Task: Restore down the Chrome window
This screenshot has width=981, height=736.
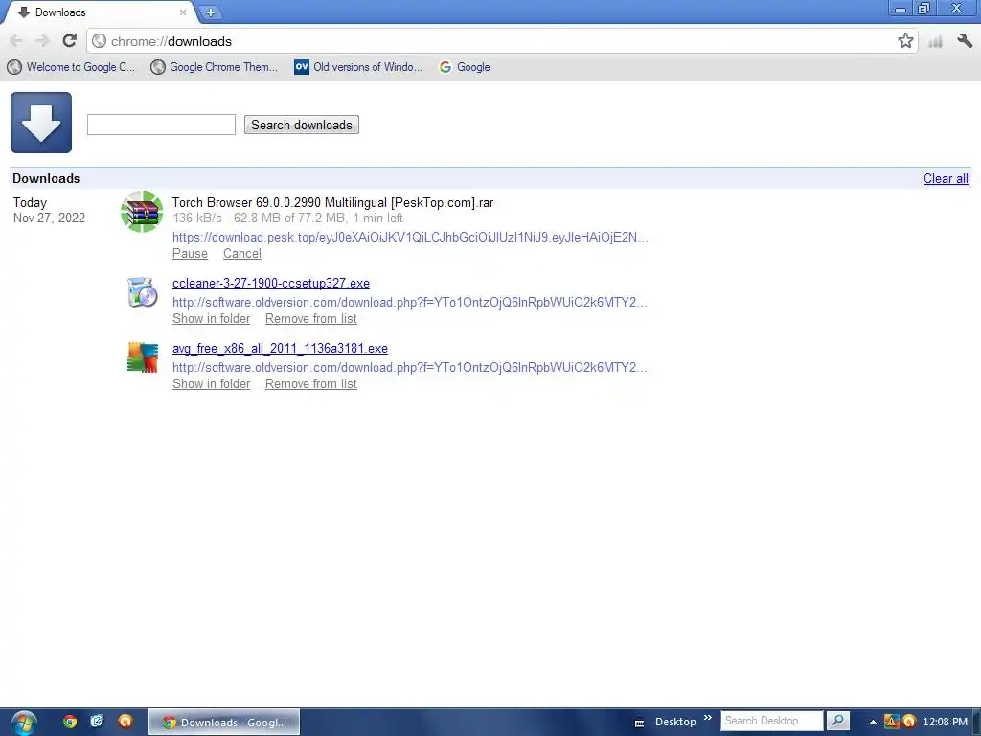Action: [x=924, y=9]
